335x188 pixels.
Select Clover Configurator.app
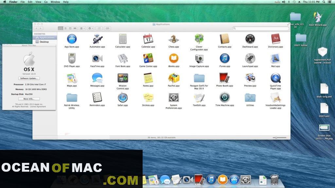199,39
